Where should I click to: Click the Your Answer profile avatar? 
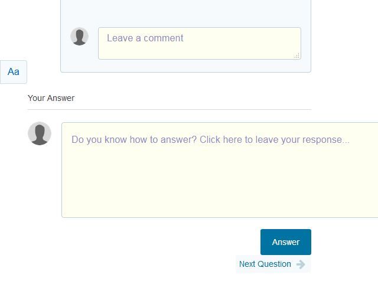pyautogui.click(x=40, y=133)
